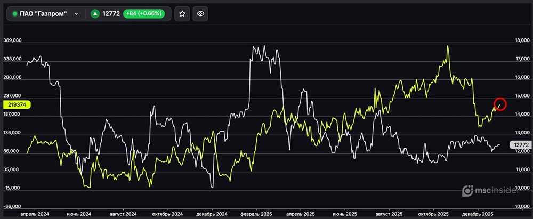Select the yellow 219374 left-axis label
Screen dimensions: 533x219
tap(17, 105)
